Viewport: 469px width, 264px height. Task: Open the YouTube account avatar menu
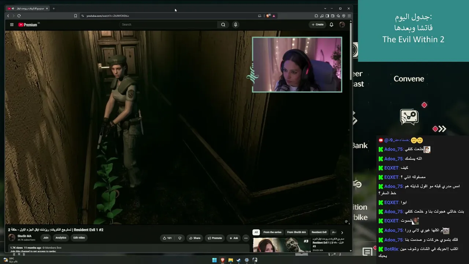342,25
